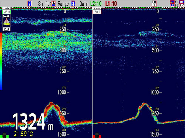Click the red transducer icon in right panel

pos(97,135)
